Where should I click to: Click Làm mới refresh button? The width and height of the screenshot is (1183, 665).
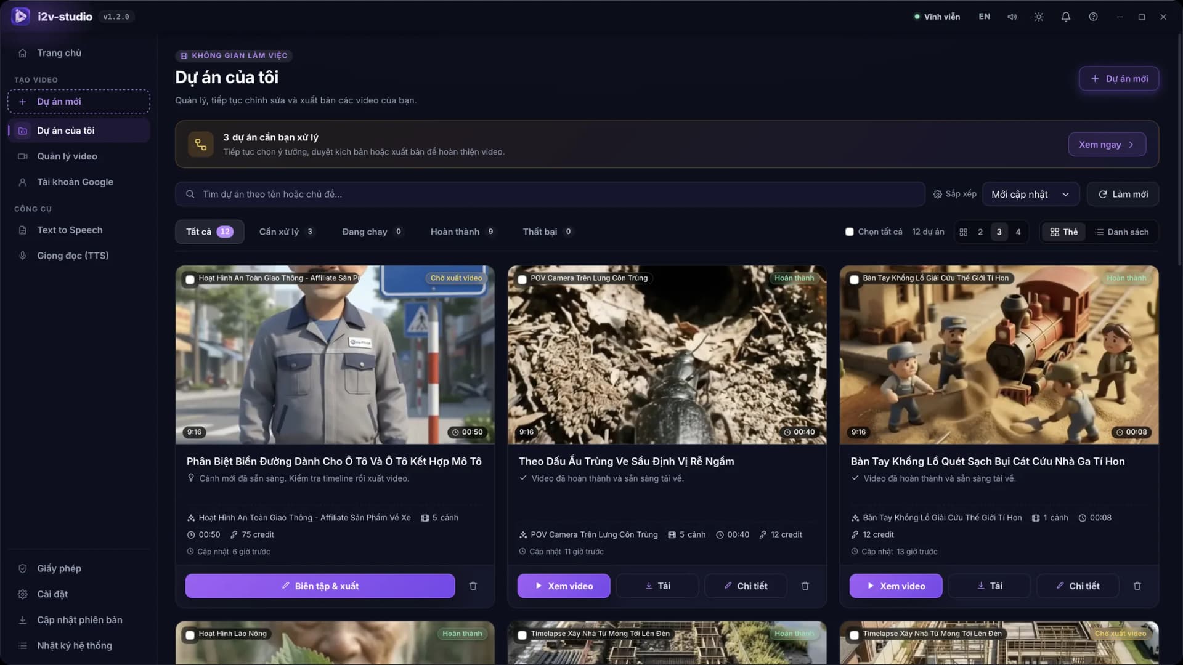(1123, 194)
